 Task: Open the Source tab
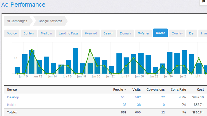click(12, 33)
